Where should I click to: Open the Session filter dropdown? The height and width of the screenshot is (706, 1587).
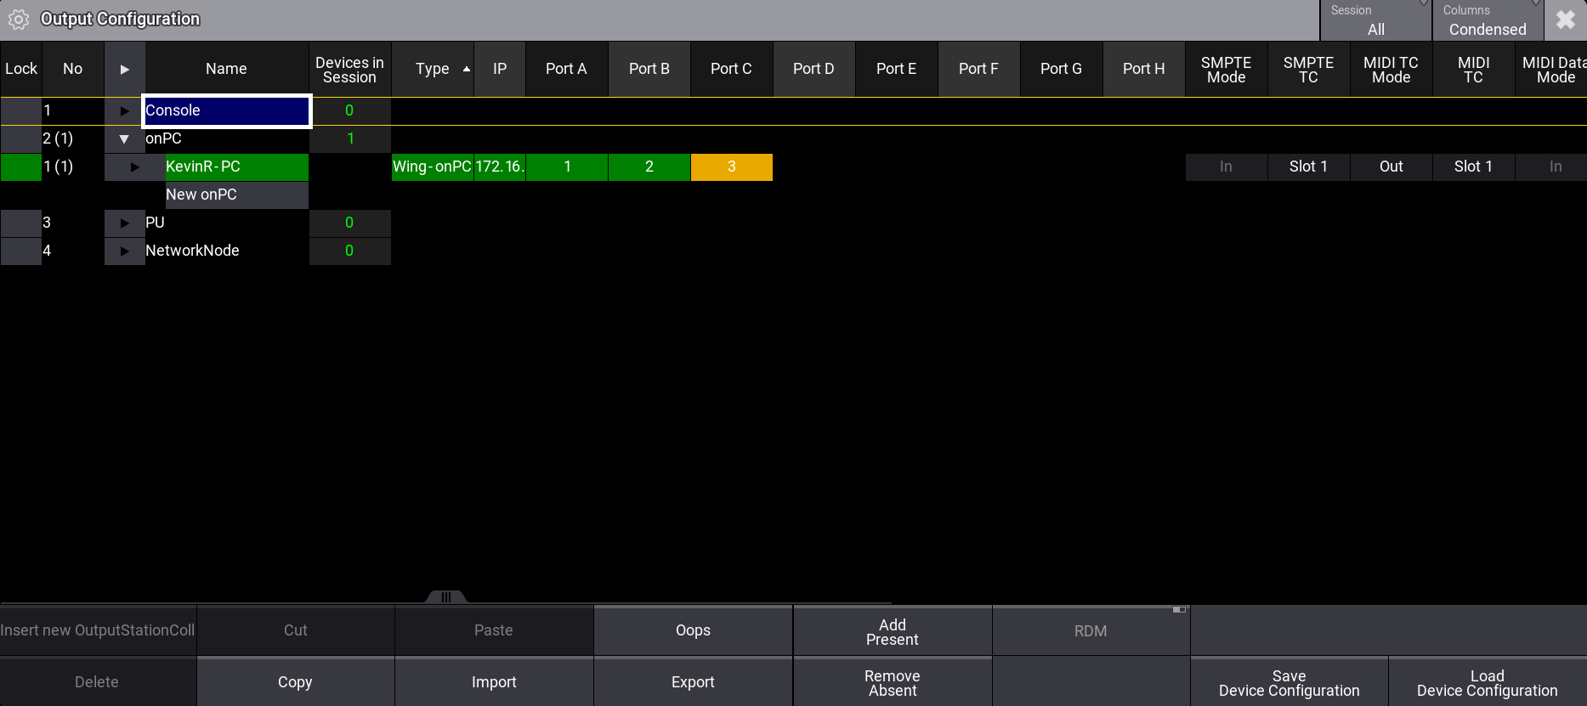coord(1375,20)
